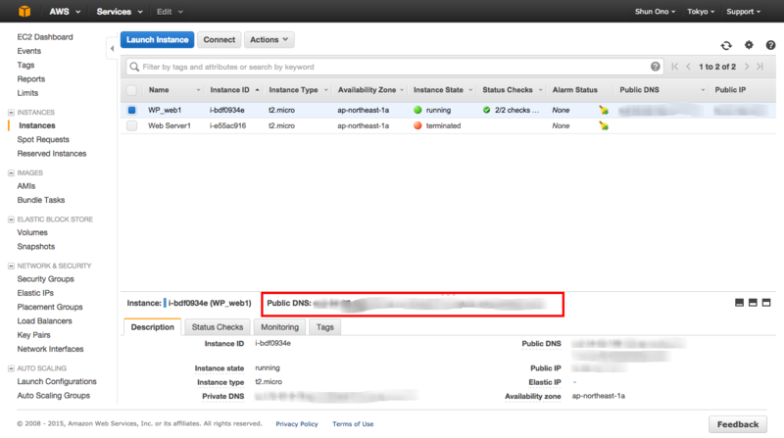Open Launch Configurations in sidebar
This screenshot has height=438, width=784.
coord(57,381)
